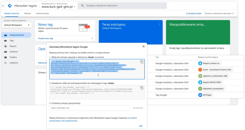245x130 pixels.
Task: Click the Szablony template icon
Action: pos(5,63)
